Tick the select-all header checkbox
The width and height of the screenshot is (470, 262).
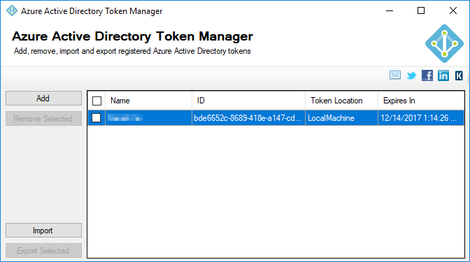(97, 101)
